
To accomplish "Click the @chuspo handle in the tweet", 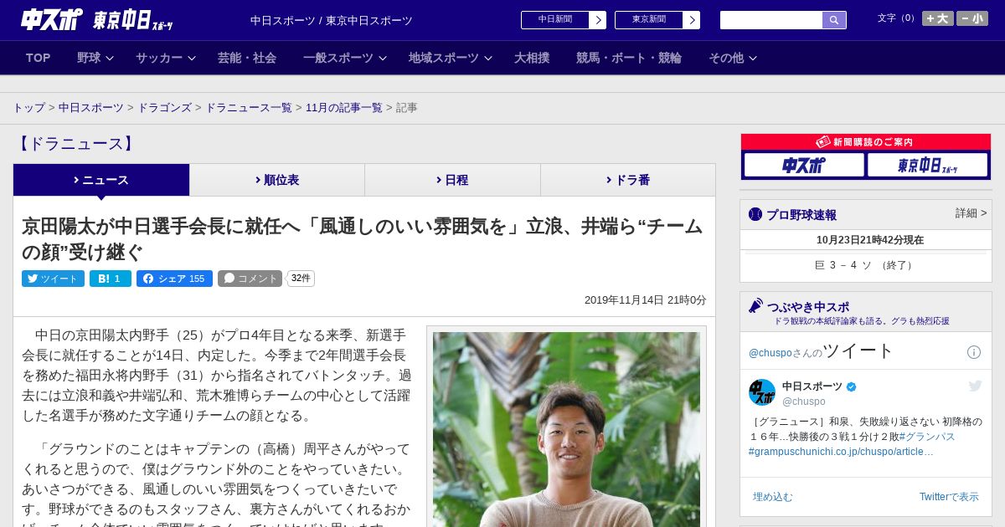I will click(803, 402).
